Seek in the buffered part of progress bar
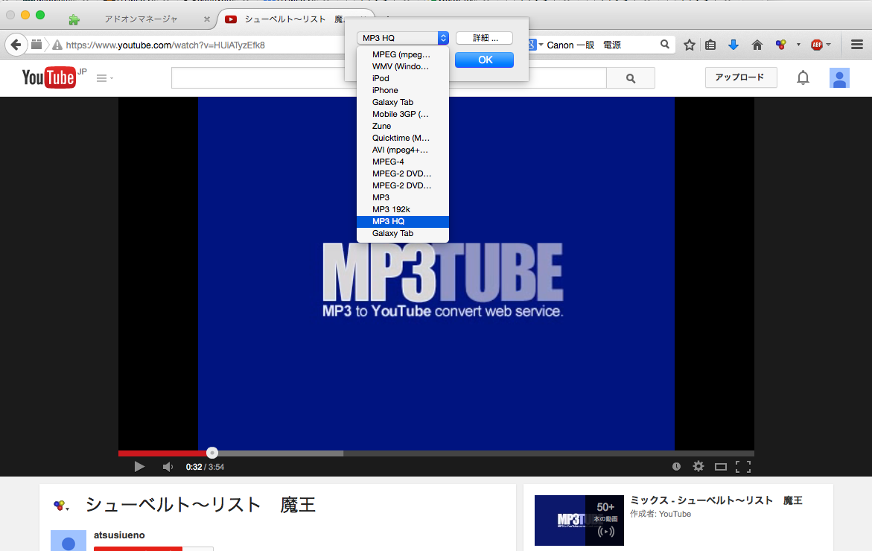Viewport: 872px width, 551px height. [280, 453]
